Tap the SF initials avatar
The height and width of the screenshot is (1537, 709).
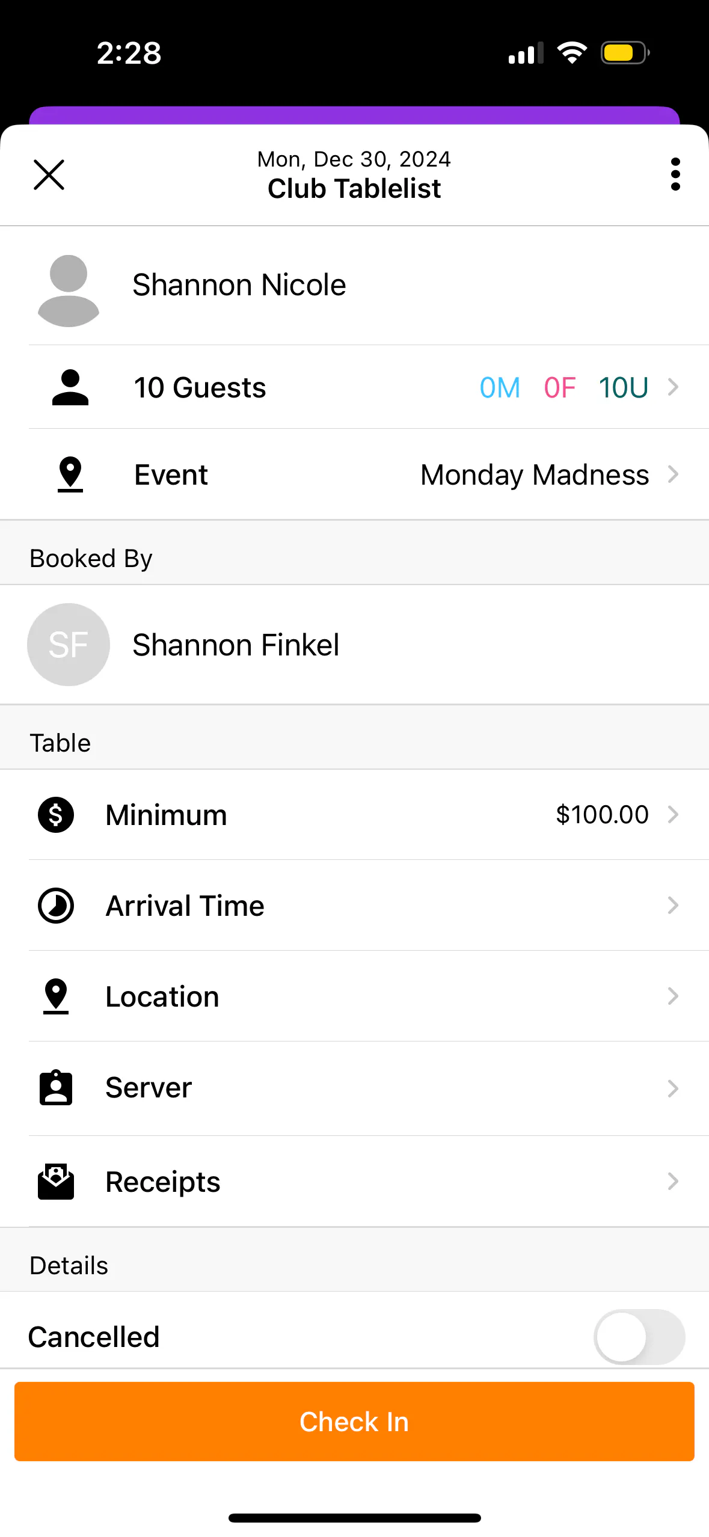(x=69, y=645)
